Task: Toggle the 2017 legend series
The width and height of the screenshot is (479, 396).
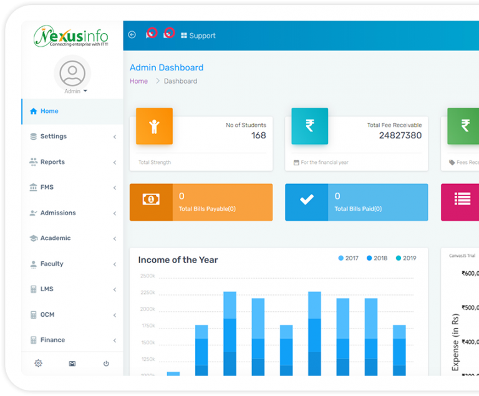Action: pos(348,258)
